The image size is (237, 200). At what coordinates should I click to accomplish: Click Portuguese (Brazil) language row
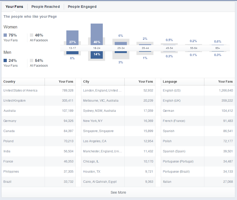(198, 172)
